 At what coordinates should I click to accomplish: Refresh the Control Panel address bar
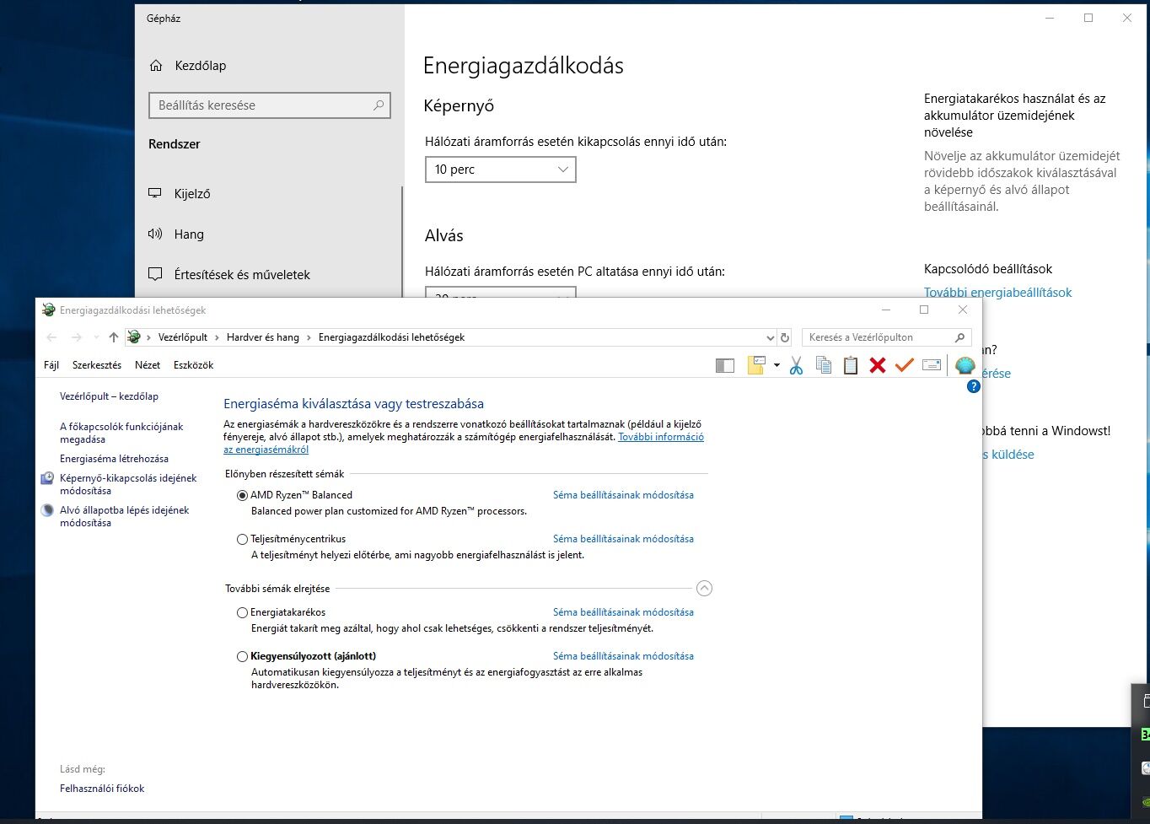(785, 337)
